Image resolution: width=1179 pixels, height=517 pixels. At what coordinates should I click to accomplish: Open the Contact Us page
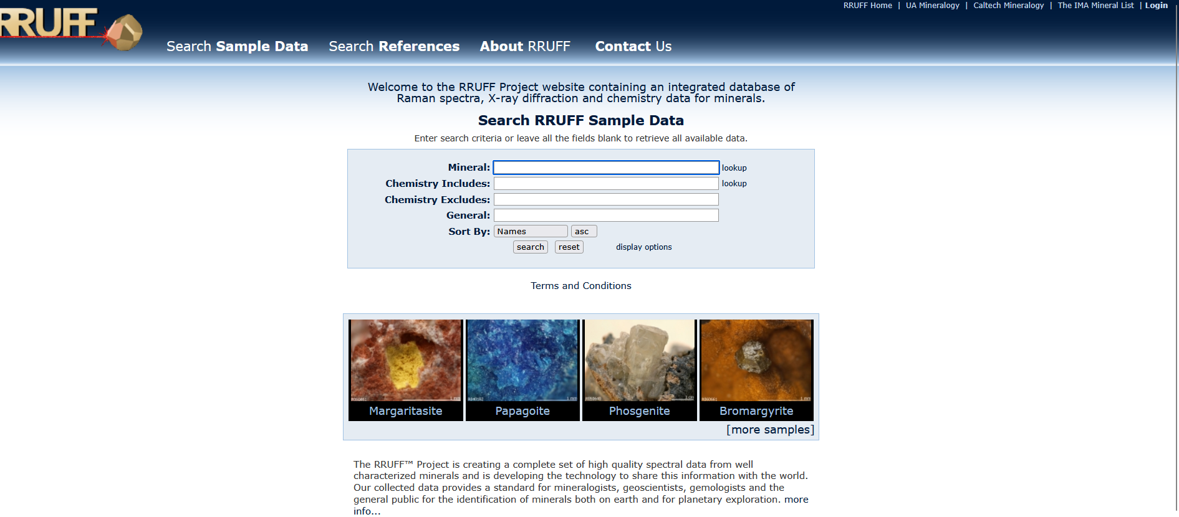tap(633, 46)
